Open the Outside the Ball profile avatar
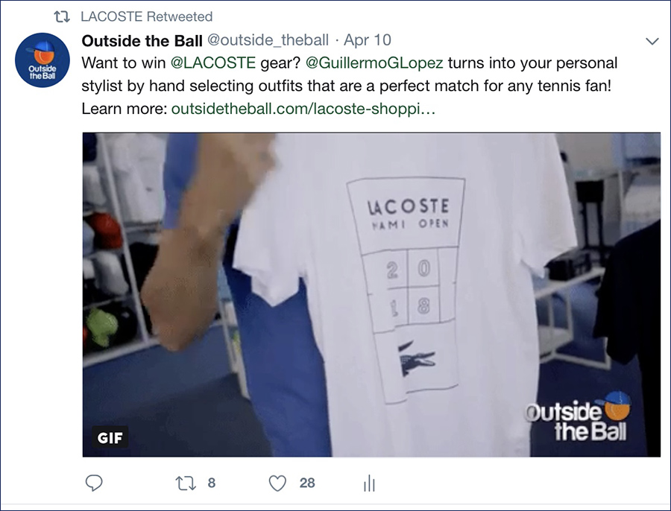 (42, 60)
